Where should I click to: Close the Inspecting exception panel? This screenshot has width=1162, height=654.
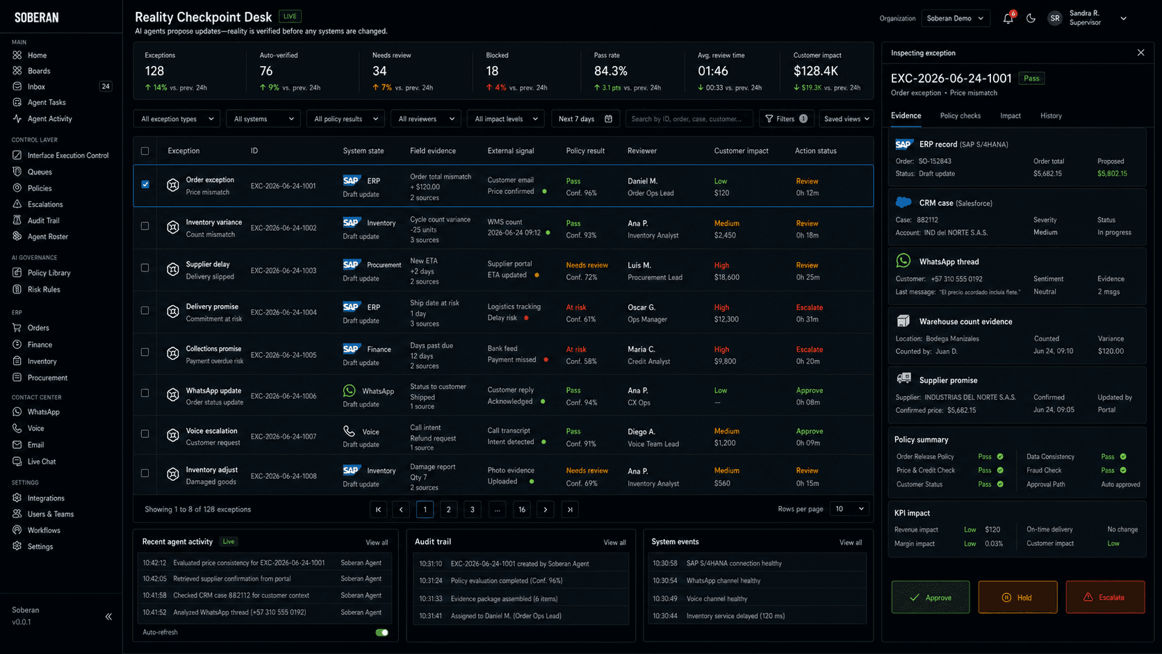click(1140, 53)
